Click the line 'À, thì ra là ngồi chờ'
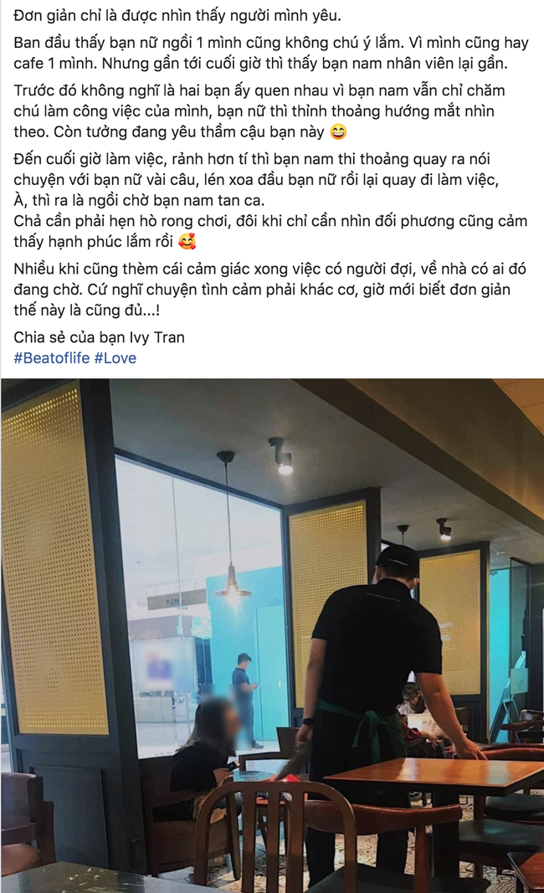Viewport: 544px width, 893px height. pos(139,201)
